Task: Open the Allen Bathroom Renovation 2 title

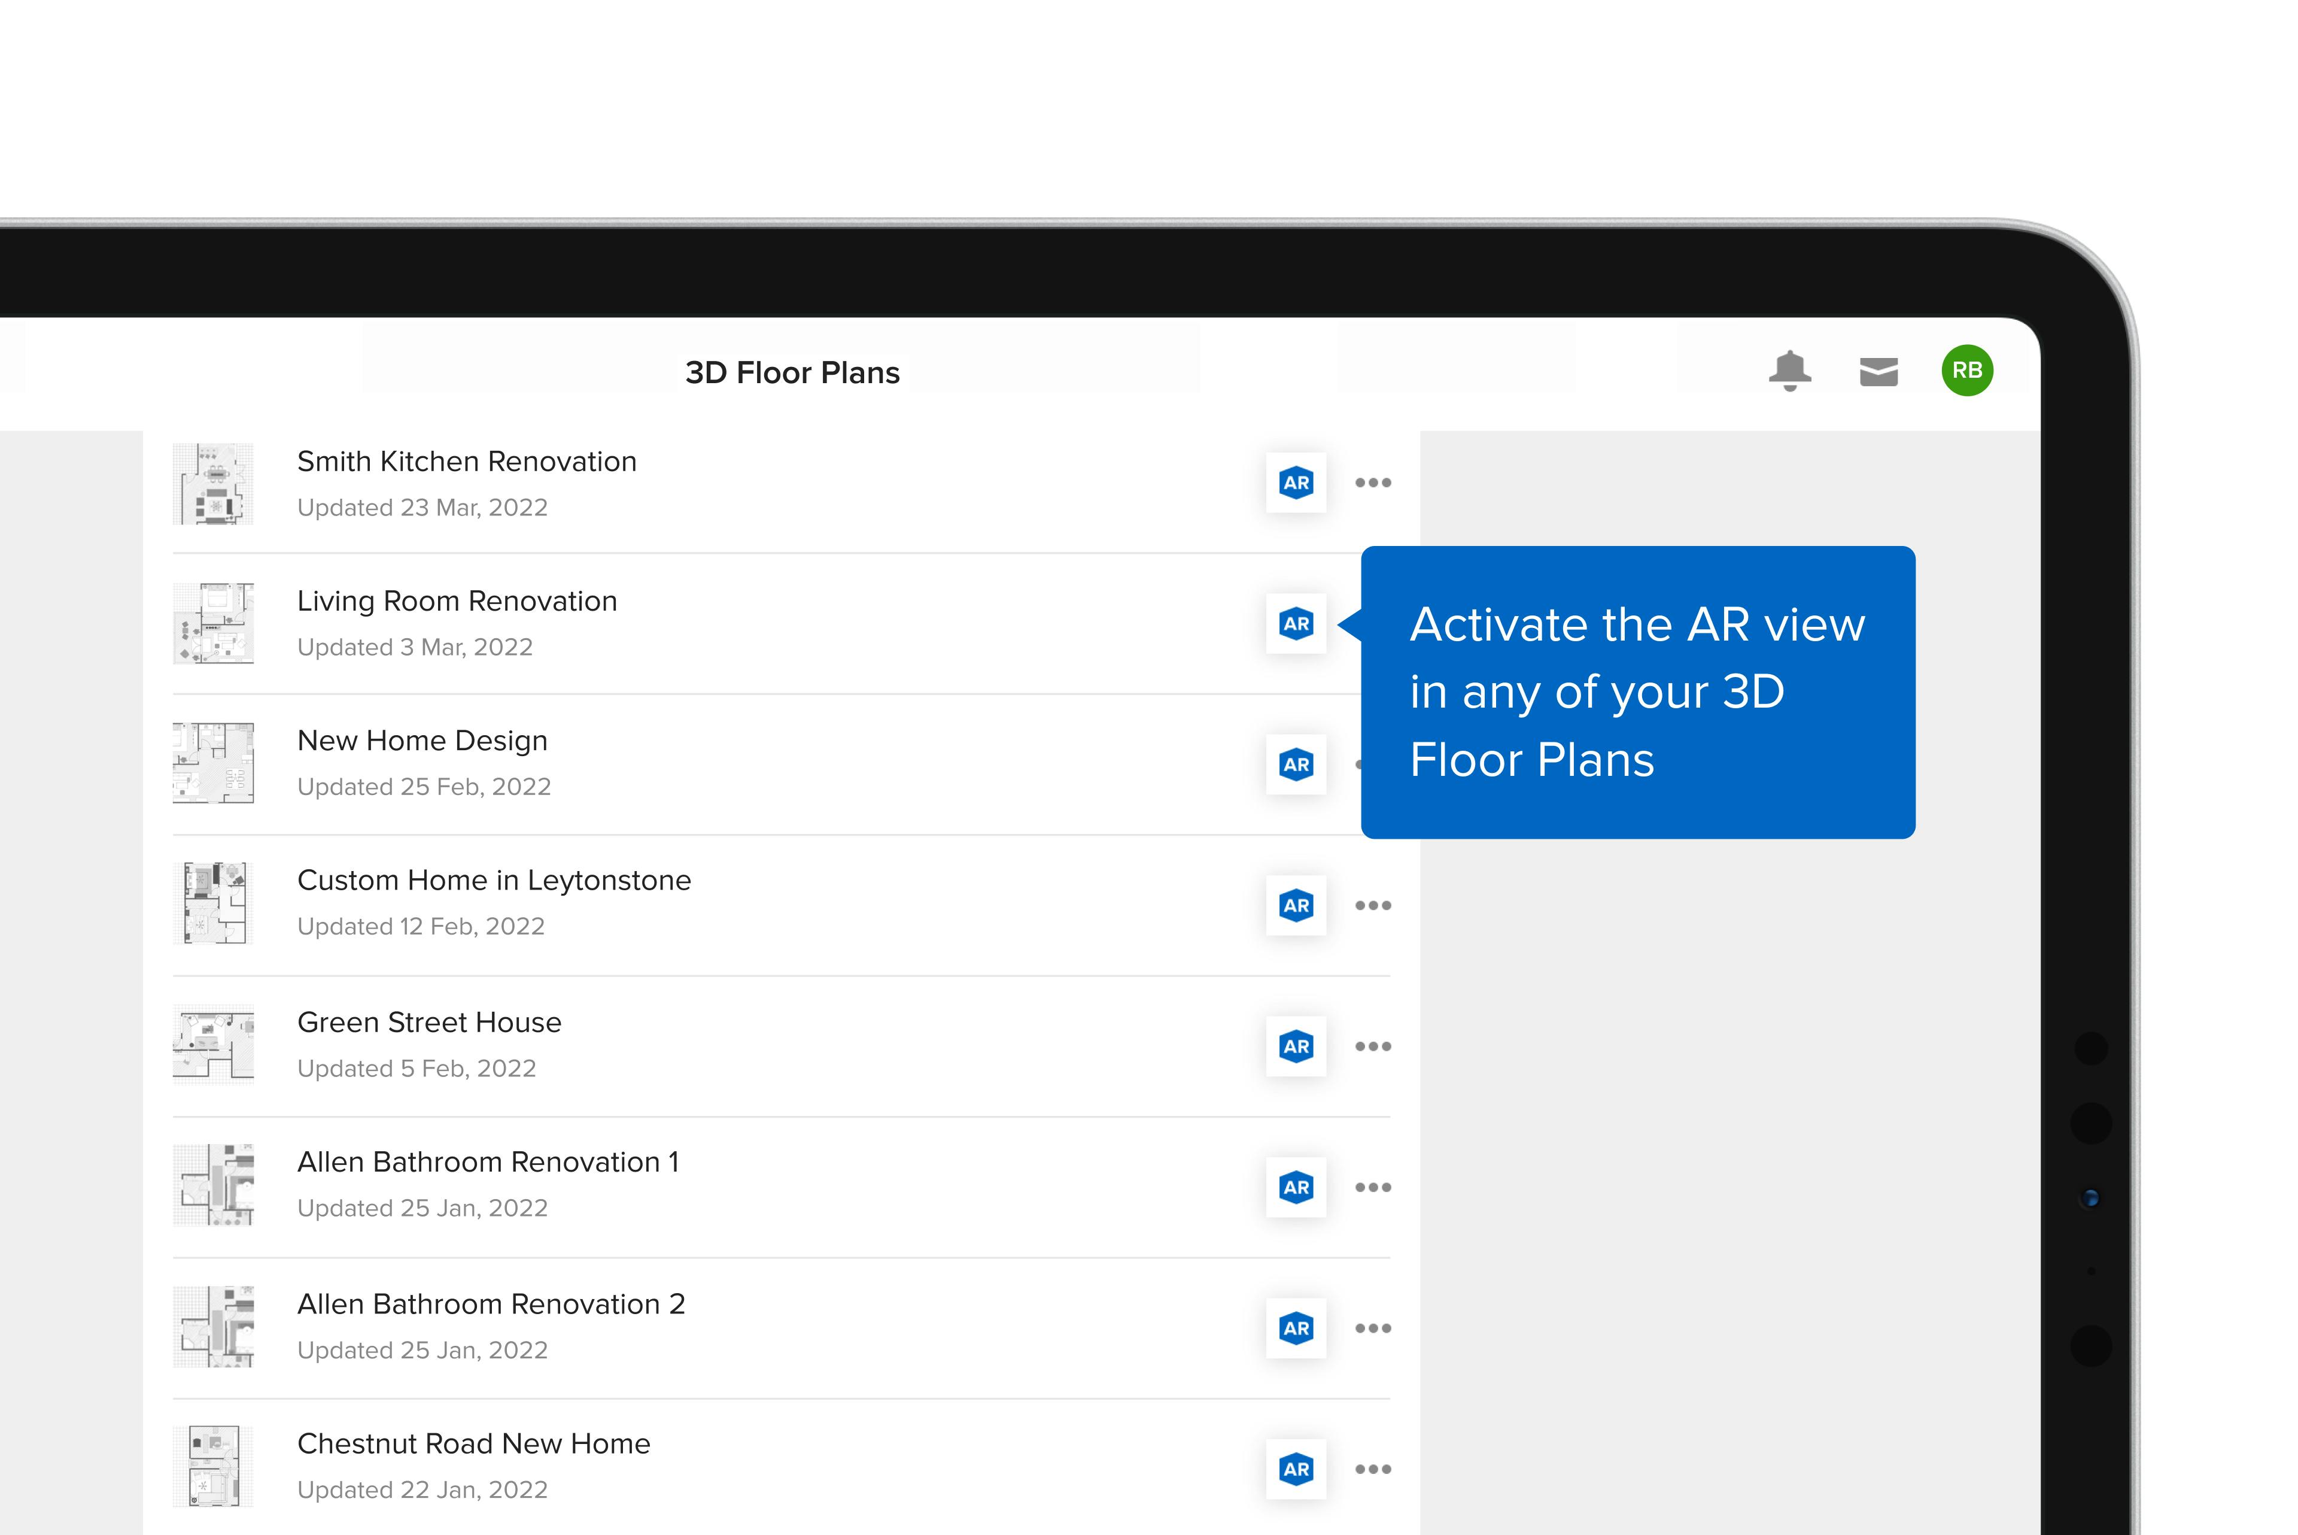Action: [491, 1304]
